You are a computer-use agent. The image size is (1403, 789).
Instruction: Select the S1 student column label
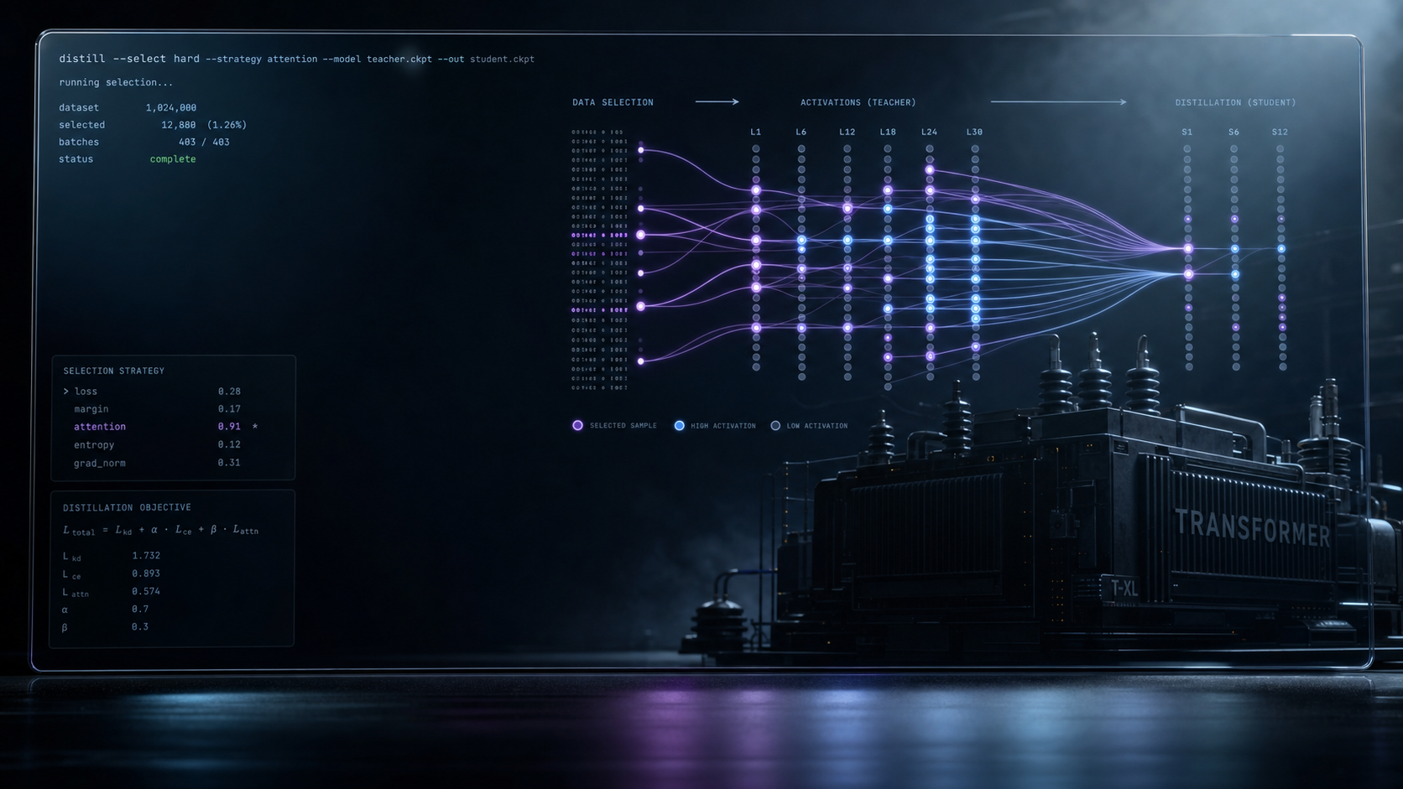pos(1187,132)
